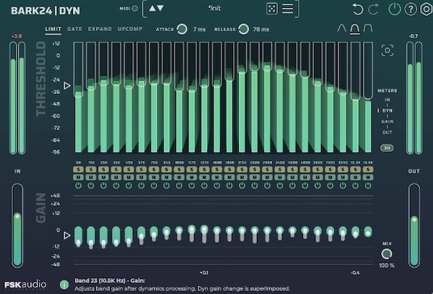Switch to the GATE mode tab
This screenshot has width=433, height=294.
tap(74, 29)
